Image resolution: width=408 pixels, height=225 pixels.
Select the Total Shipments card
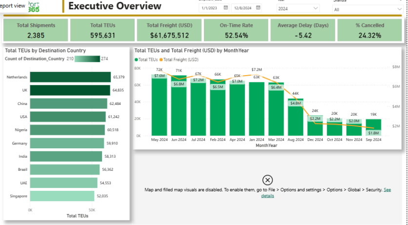(36, 30)
